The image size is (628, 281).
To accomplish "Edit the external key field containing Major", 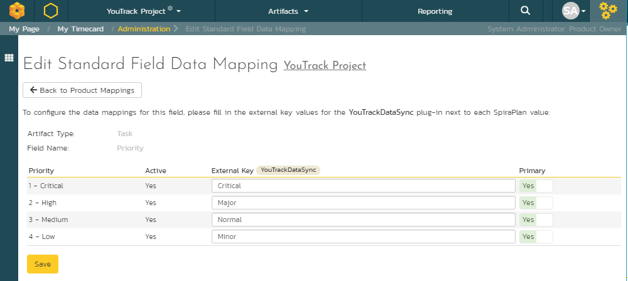I will 363,203.
